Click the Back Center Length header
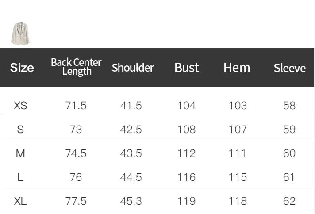This screenshot has height=214, width=315. coord(76,67)
